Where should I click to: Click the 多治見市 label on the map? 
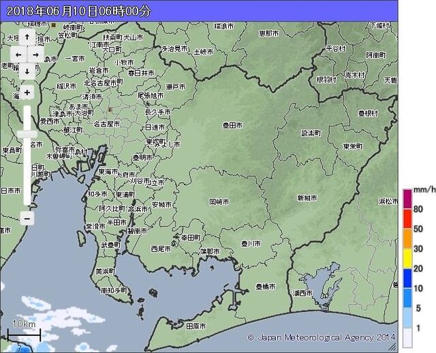pos(174,49)
